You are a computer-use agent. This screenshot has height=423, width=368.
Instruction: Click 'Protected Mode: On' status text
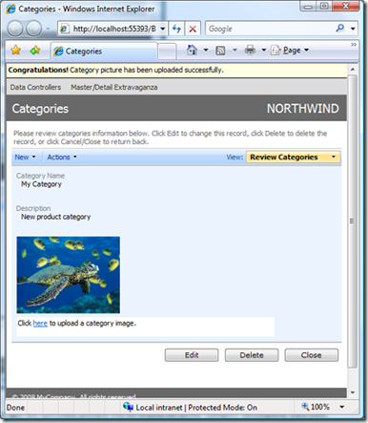click(222, 408)
